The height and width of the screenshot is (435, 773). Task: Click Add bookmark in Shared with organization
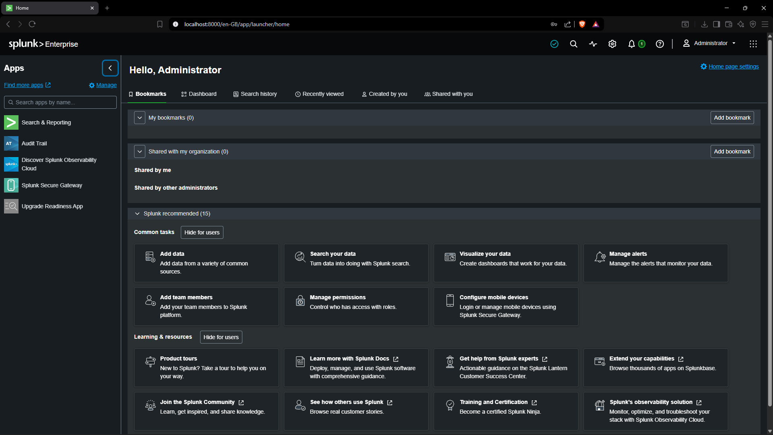(x=732, y=151)
